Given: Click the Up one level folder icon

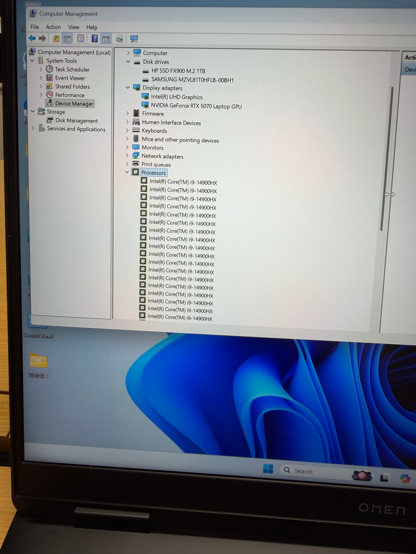Looking at the screenshot, I should click(56, 39).
